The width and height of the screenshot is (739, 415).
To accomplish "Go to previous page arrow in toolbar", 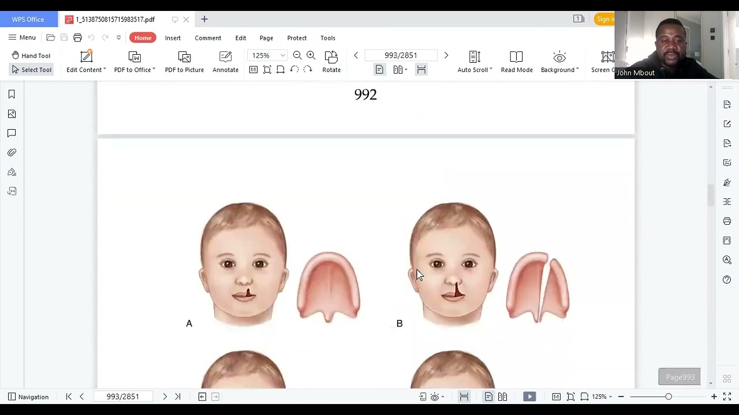I will click(x=356, y=55).
